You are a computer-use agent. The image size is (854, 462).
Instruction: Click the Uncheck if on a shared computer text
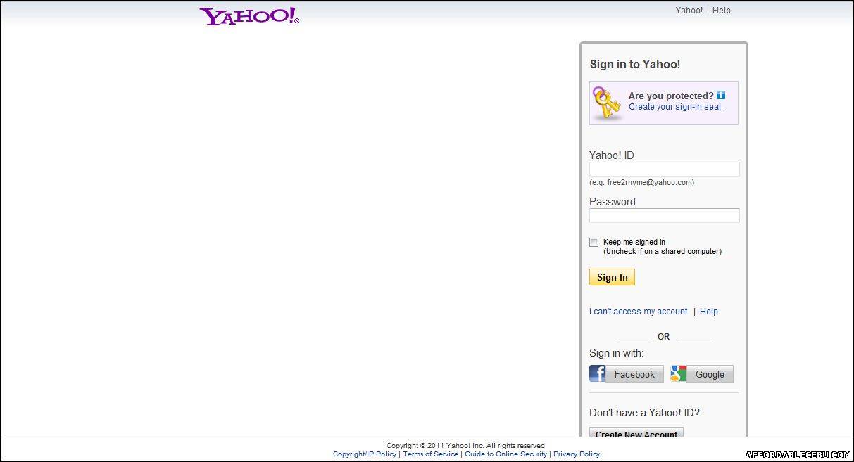coord(663,251)
